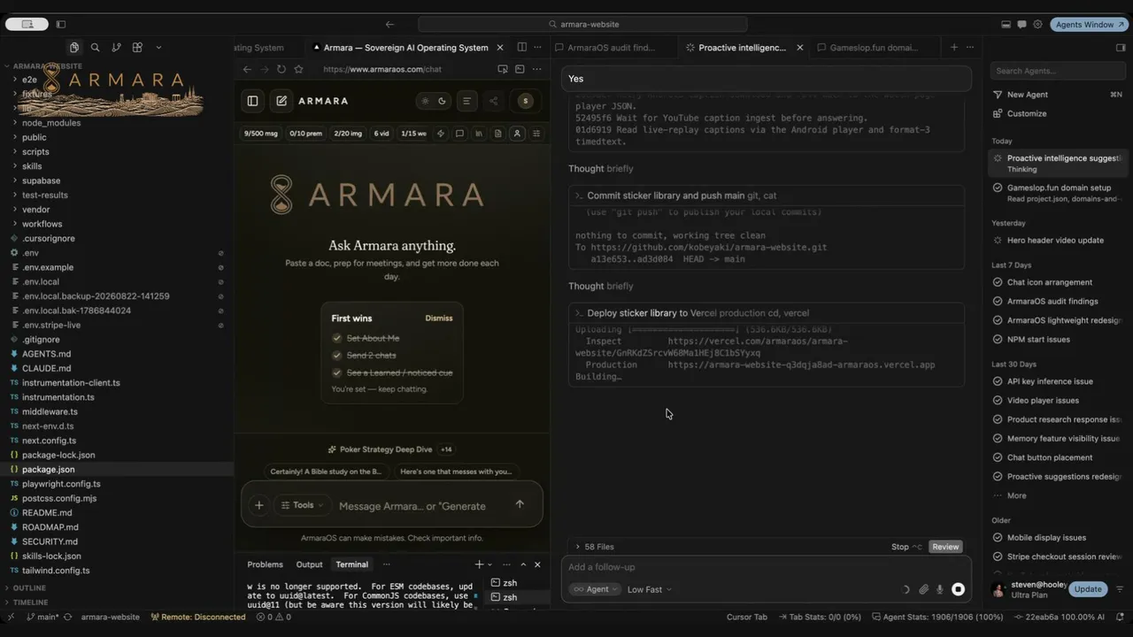Click the main branch status bar item

[x=41, y=617]
